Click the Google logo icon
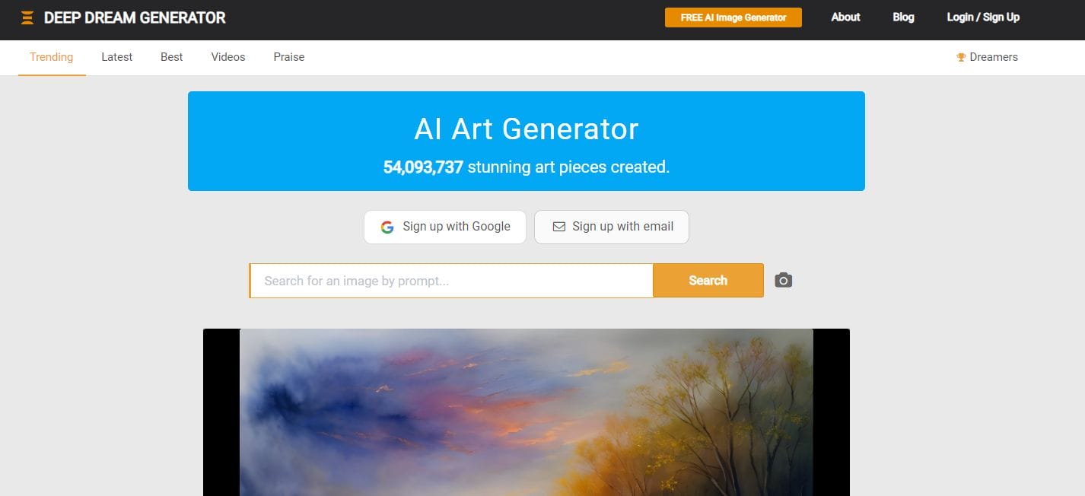This screenshot has width=1085, height=496. [x=387, y=227]
